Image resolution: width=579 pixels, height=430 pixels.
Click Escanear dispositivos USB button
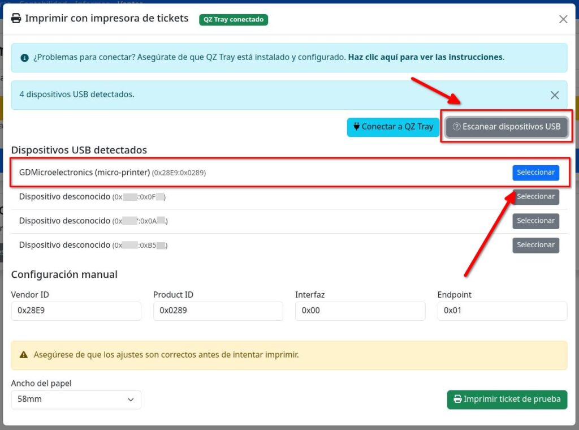coord(507,127)
